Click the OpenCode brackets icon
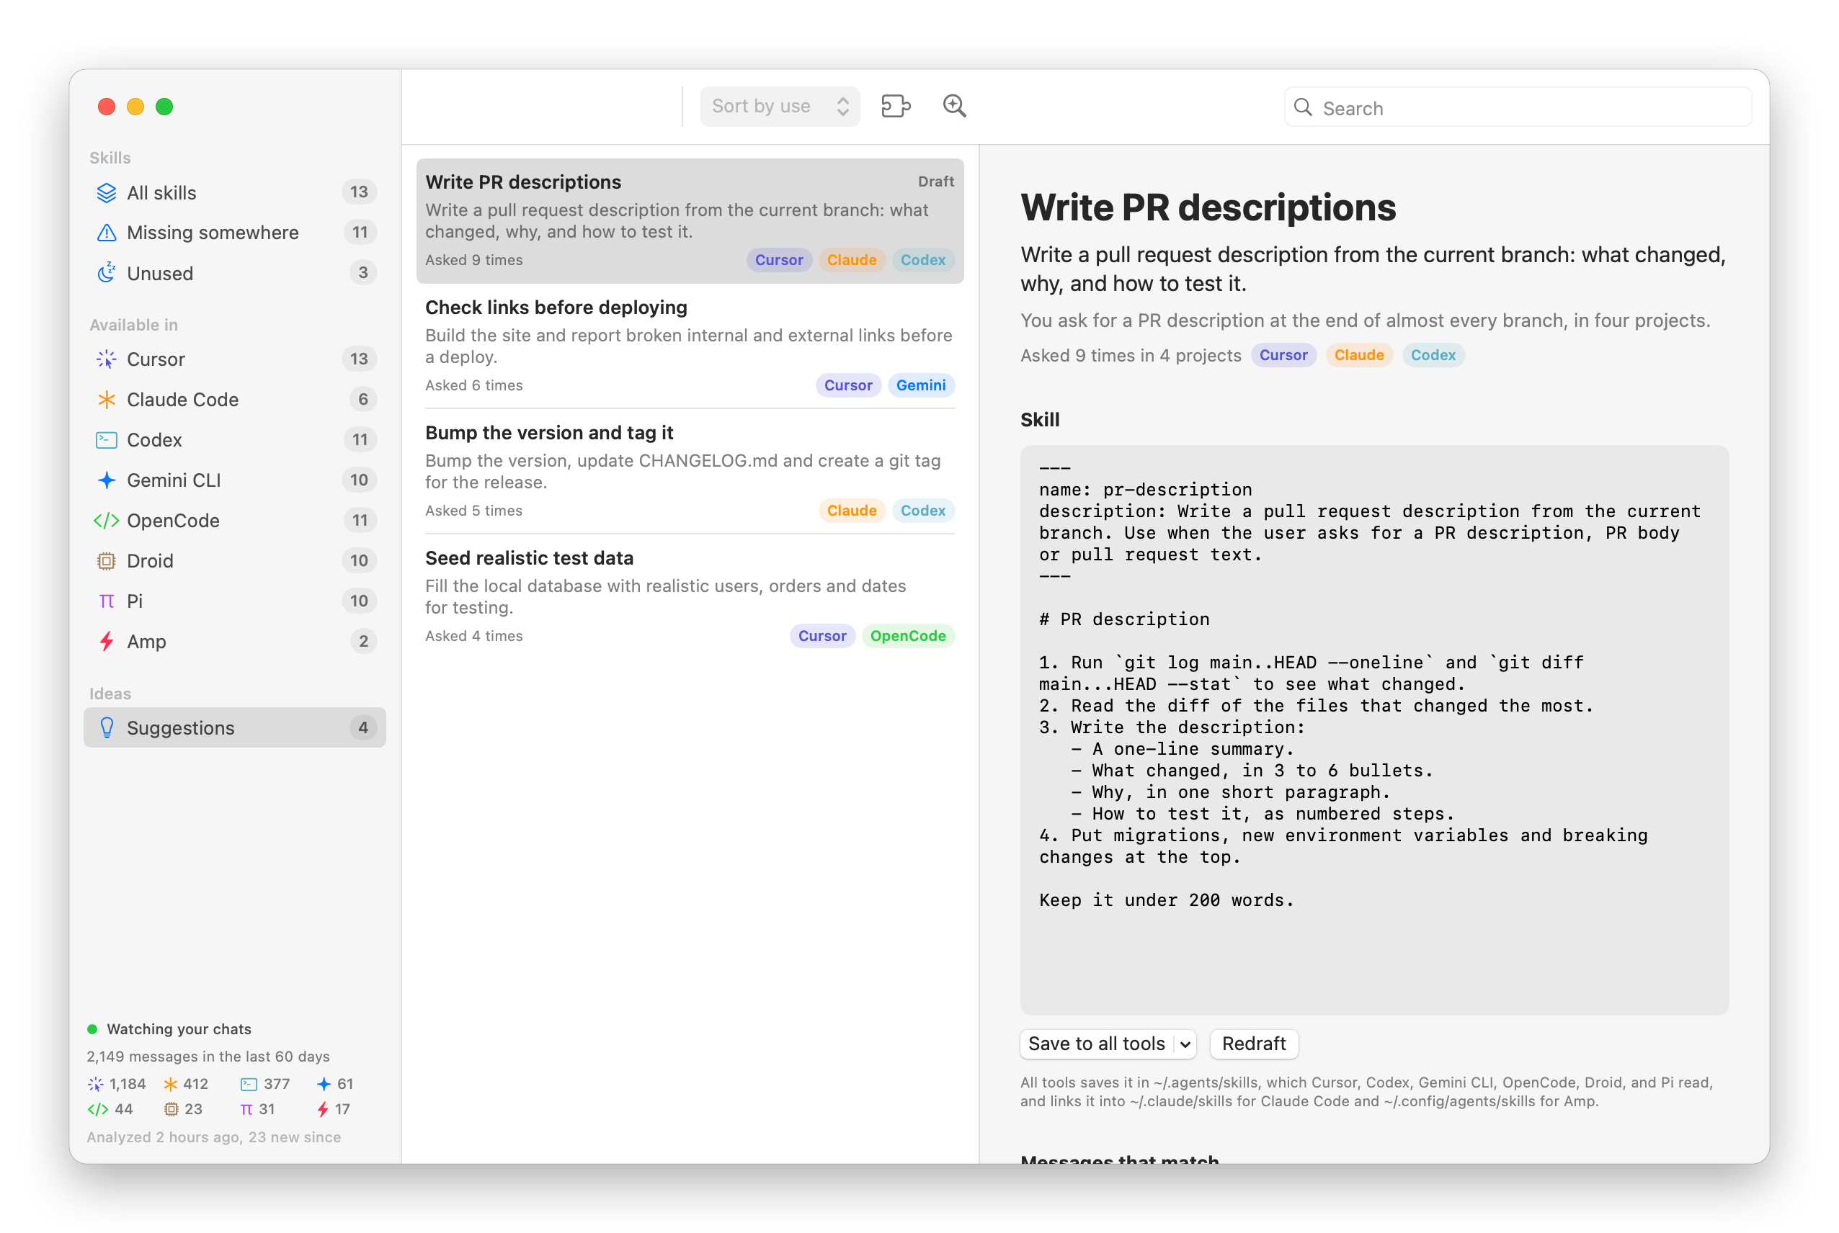The width and height of the screenshot is (1839, 1233). pyautogui.click(x=106, y=521)
